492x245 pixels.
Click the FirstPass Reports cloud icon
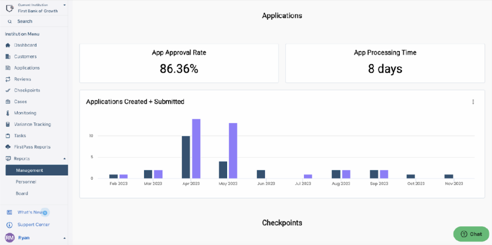tap(8, 147)
